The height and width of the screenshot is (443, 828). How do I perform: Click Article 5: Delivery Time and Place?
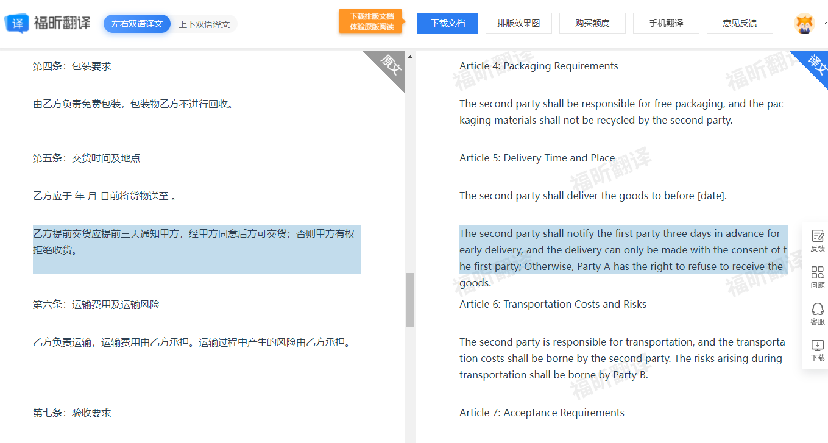point(537,158)
